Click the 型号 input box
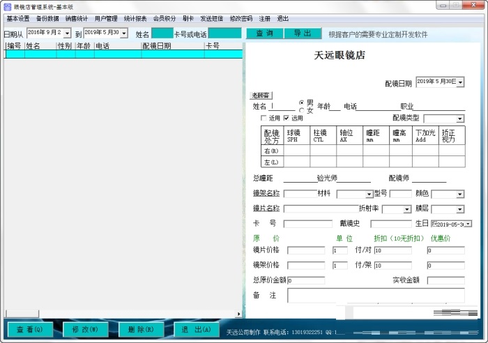Image resolution: width=488 pixels, height=343 pixels. (401, 194)
